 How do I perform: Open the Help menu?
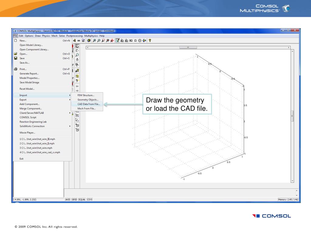102,36
